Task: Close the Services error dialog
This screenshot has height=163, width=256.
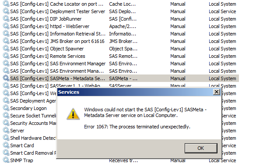Action: [217, 92]
